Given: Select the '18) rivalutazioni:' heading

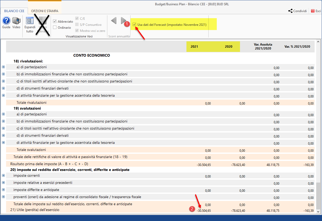Looking at the screenshot, I should [28, 61].
